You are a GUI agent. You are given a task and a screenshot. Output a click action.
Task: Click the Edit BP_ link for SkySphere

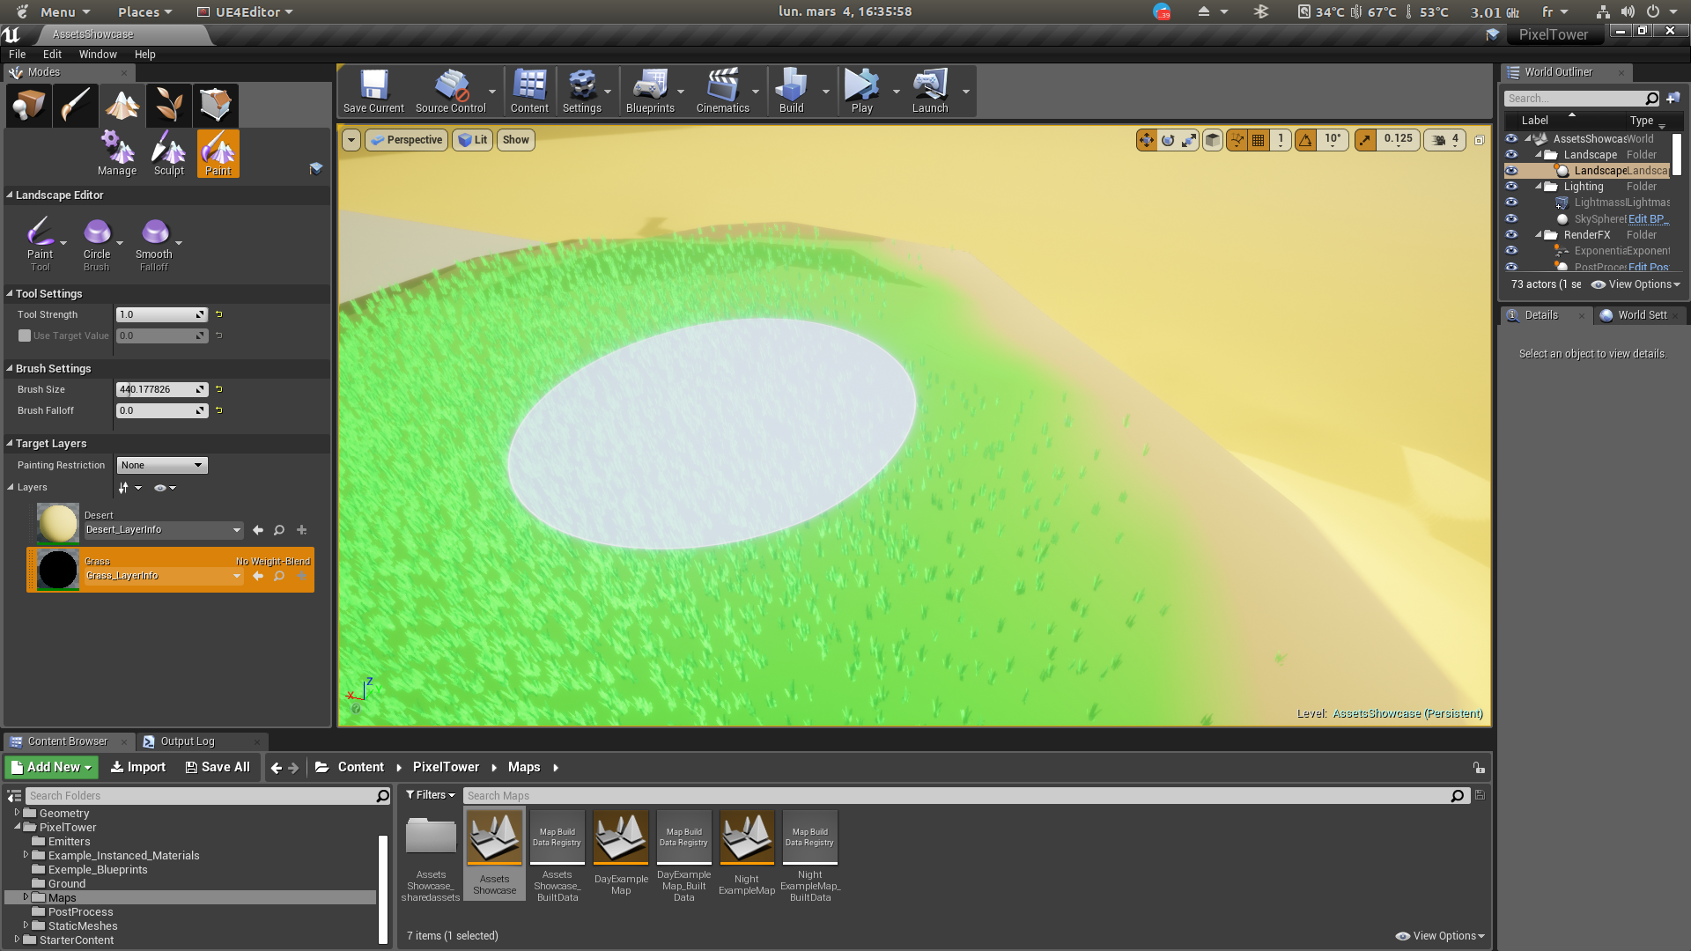coord(1648,219)
